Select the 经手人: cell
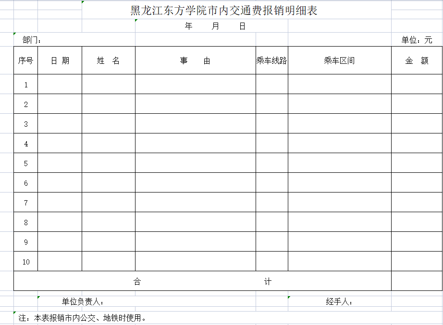 [x=340, y=301]
